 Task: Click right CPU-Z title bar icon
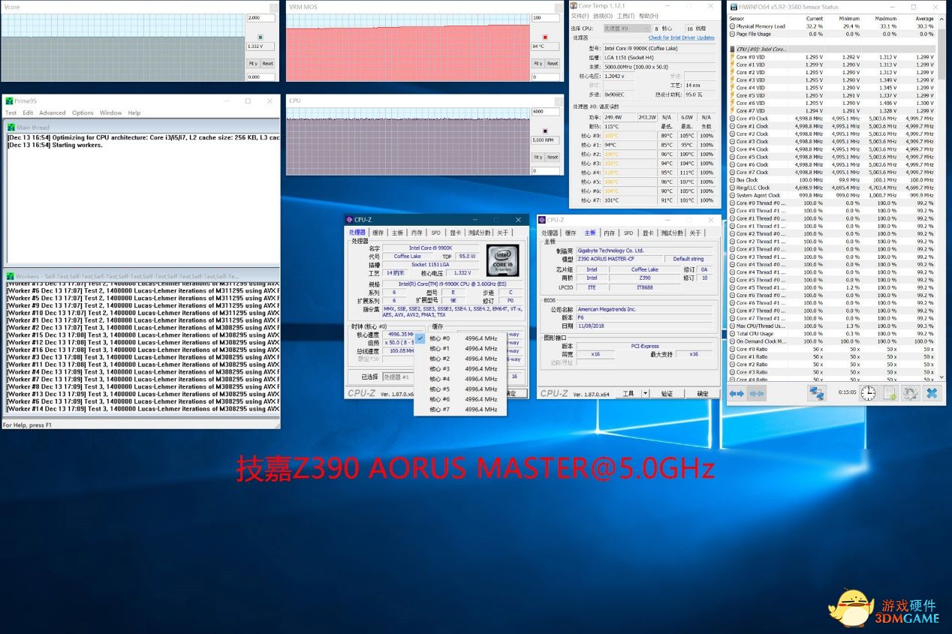coord(542,220)
